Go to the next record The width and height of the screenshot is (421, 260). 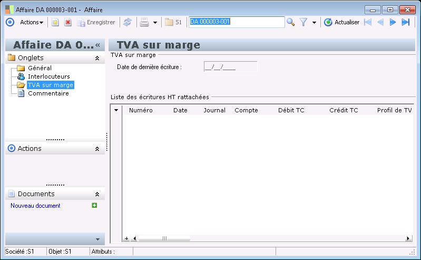[393, 22]
